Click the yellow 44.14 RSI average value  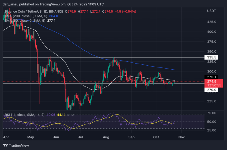pyautogui.click(x=61, y=115)
